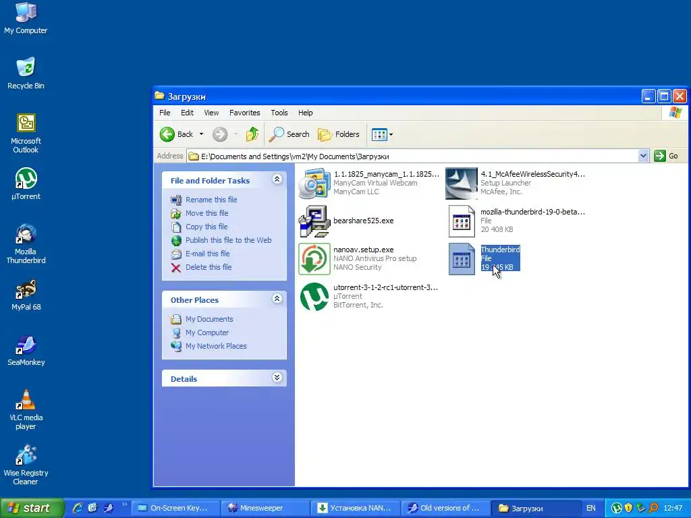Launch Internet Explorer from Quick Launch
691x518 pixels.
[x=78, y=508]
